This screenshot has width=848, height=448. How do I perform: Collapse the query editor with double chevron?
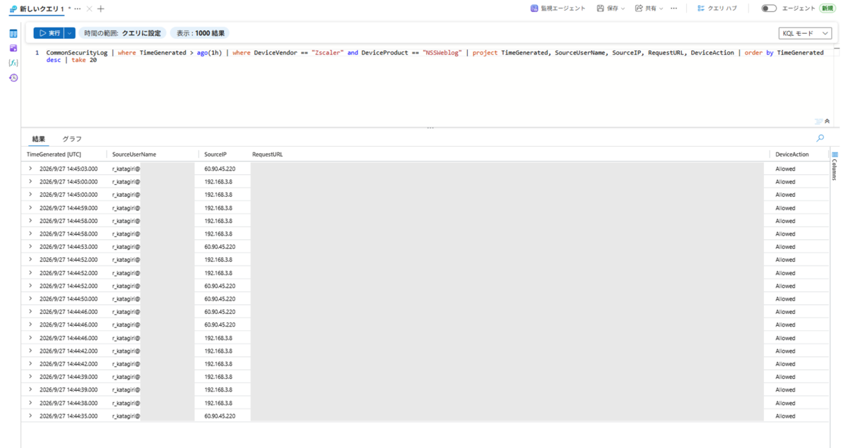tap(828, 121)
